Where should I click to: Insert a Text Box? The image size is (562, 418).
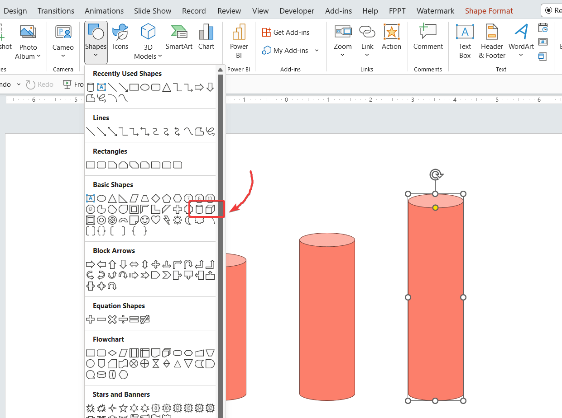pyautogui.click(x=465, y=41)
